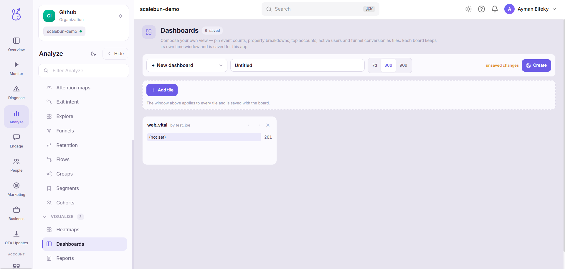This screenshot has height=269, width=565.
Task: Click the Dashboards header grid icon
Action: (149, 32)
